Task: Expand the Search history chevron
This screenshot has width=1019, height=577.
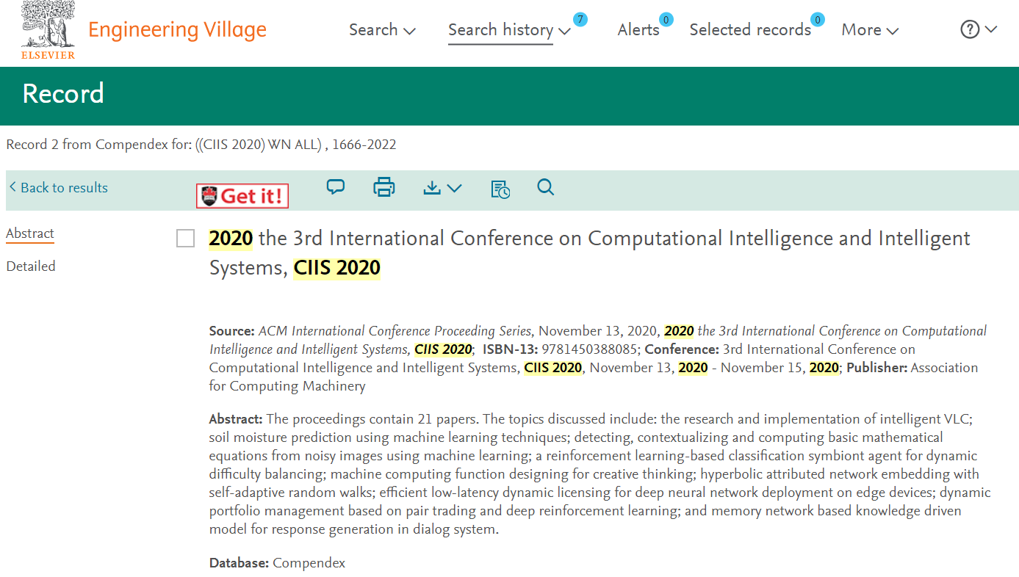Action: pyautogui.click(x=564, y=32)
